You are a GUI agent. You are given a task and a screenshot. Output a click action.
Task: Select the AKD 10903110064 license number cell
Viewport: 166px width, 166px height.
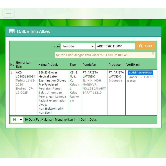pos(25,74)
